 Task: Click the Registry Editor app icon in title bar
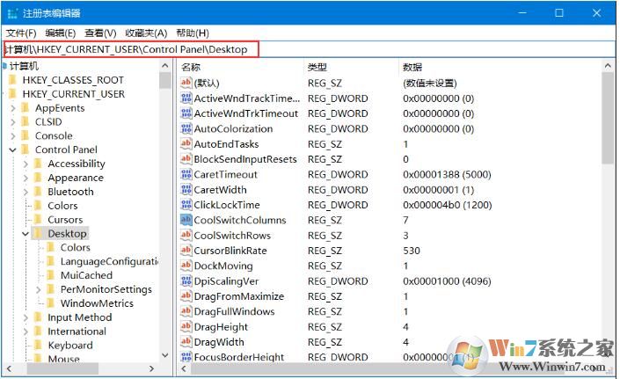pos(11,12)
